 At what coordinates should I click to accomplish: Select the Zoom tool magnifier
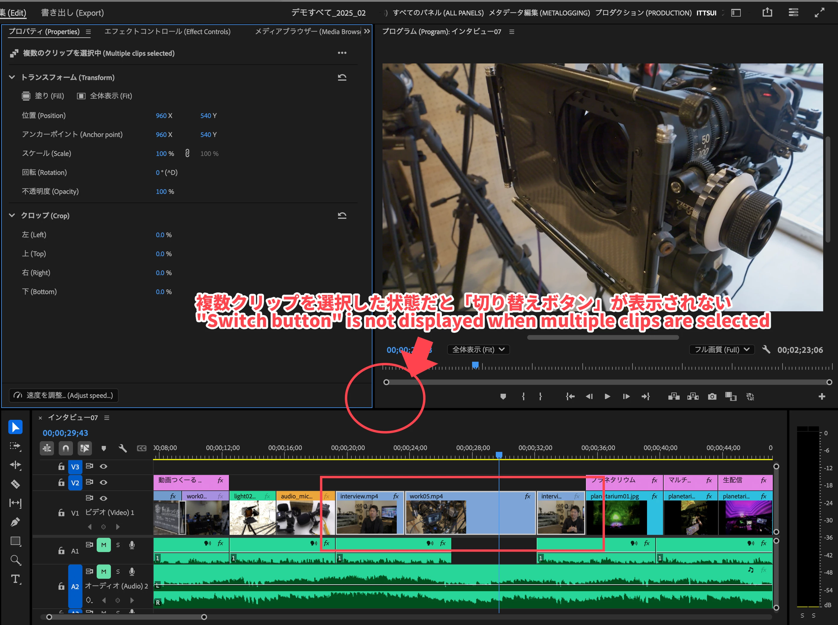click(15, 560)
